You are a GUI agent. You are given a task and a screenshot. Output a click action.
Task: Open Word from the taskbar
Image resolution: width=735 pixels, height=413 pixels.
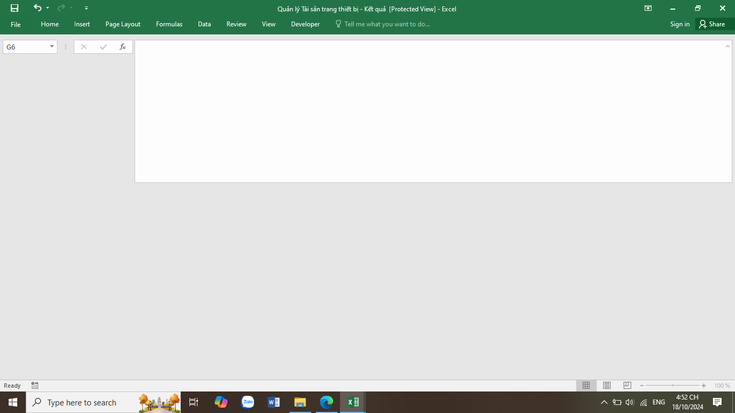coord(274,402)
